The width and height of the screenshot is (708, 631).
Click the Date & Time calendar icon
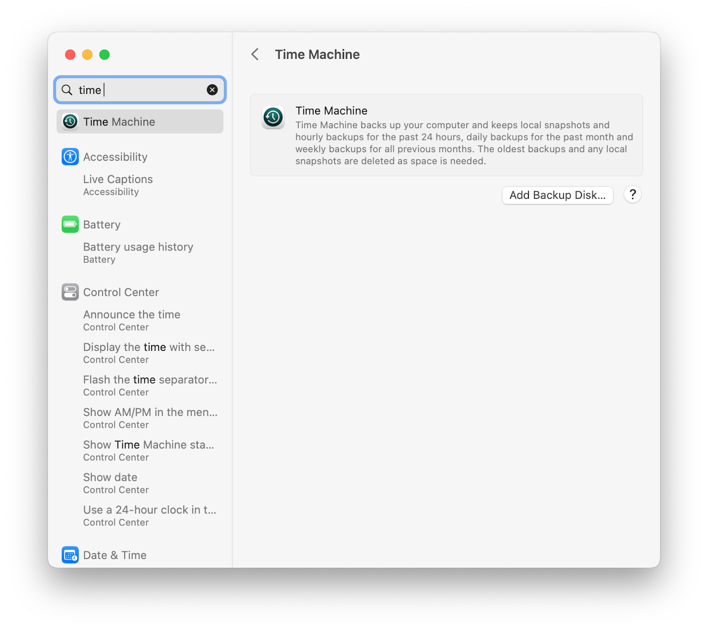click(70, 555)
